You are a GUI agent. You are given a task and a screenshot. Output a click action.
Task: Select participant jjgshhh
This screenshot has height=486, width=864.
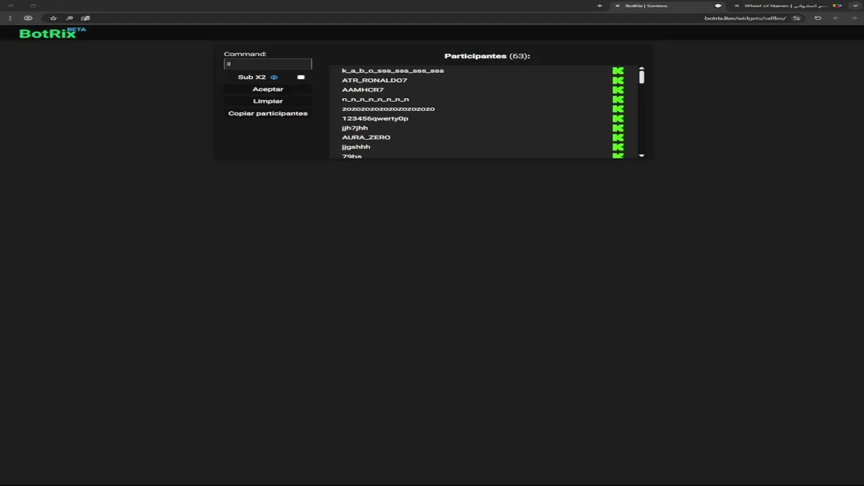[x=356, y=147]
